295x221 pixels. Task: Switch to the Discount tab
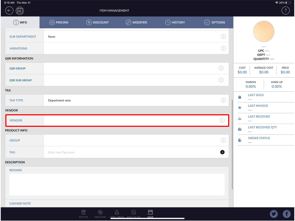[98, 22]
